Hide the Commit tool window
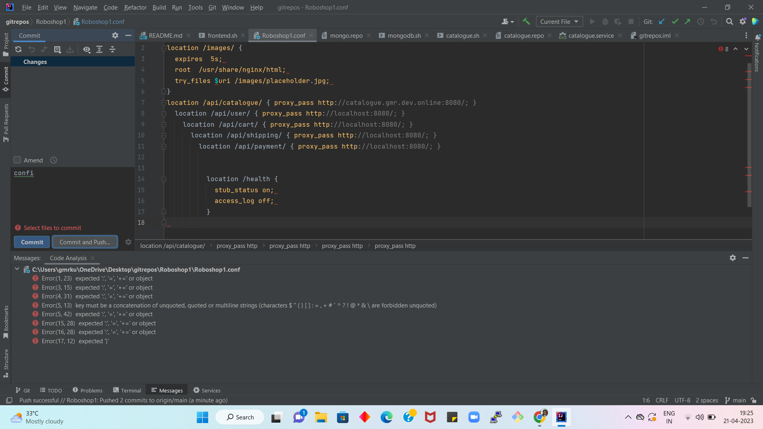 (x=128, y=35)
